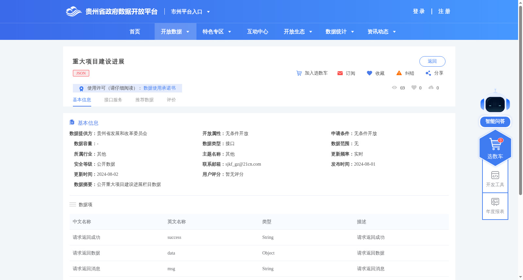
Task: Click the dataset title 重大项目建设进展
Action: pos(98,61)
